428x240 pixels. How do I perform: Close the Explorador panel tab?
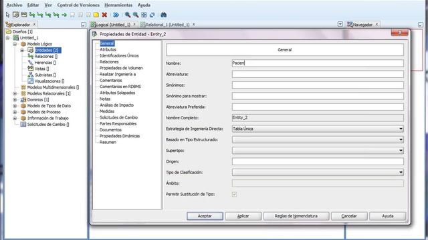click(x=34, y=25)
